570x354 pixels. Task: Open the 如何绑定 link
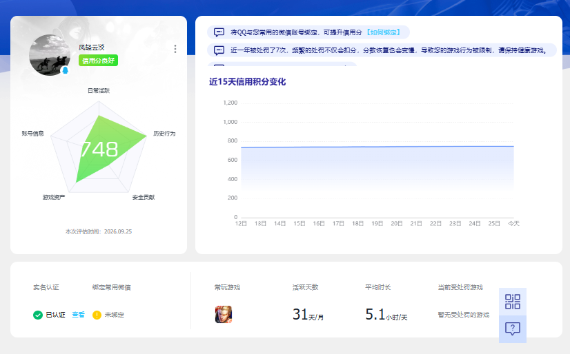[x=383, y=32]
